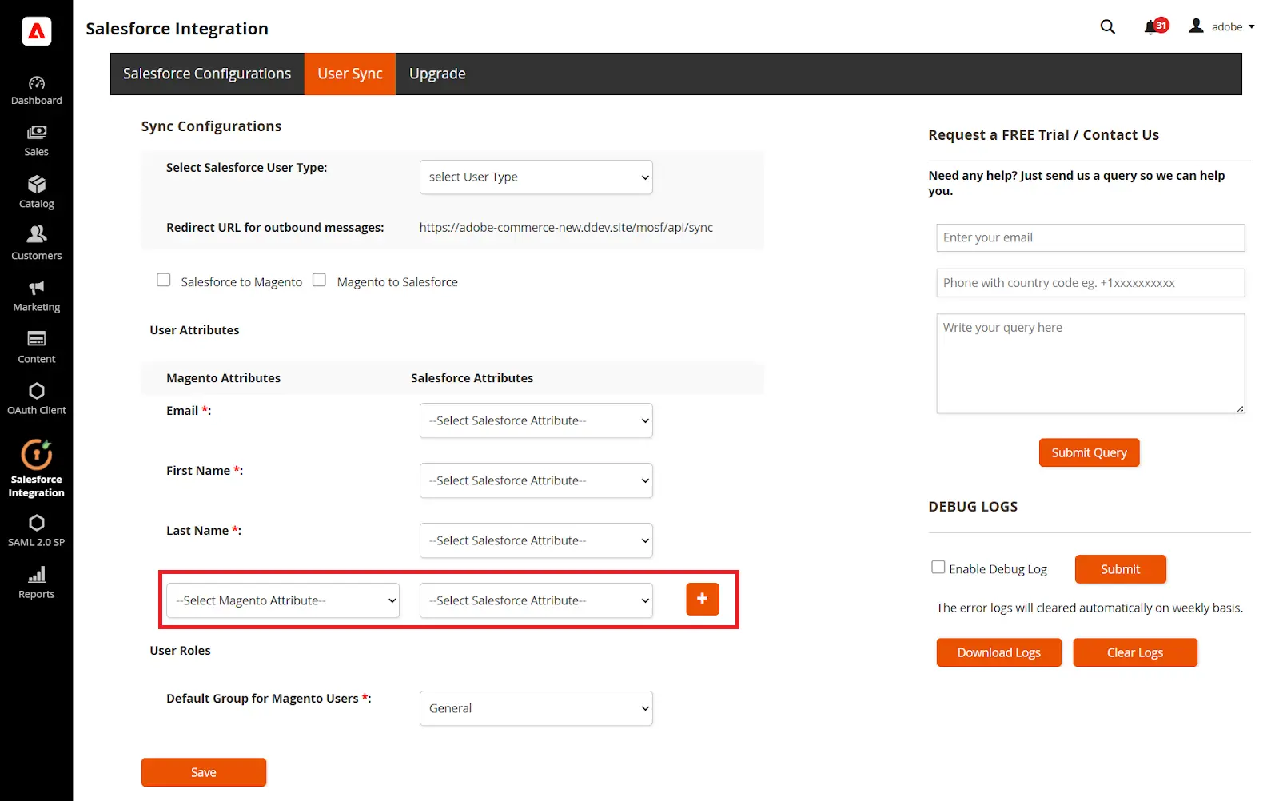Viewport: 1279px width, 801px height.
Task: Open SAML 2.0 SP in the sidebar
Action: tap(36, 531)
